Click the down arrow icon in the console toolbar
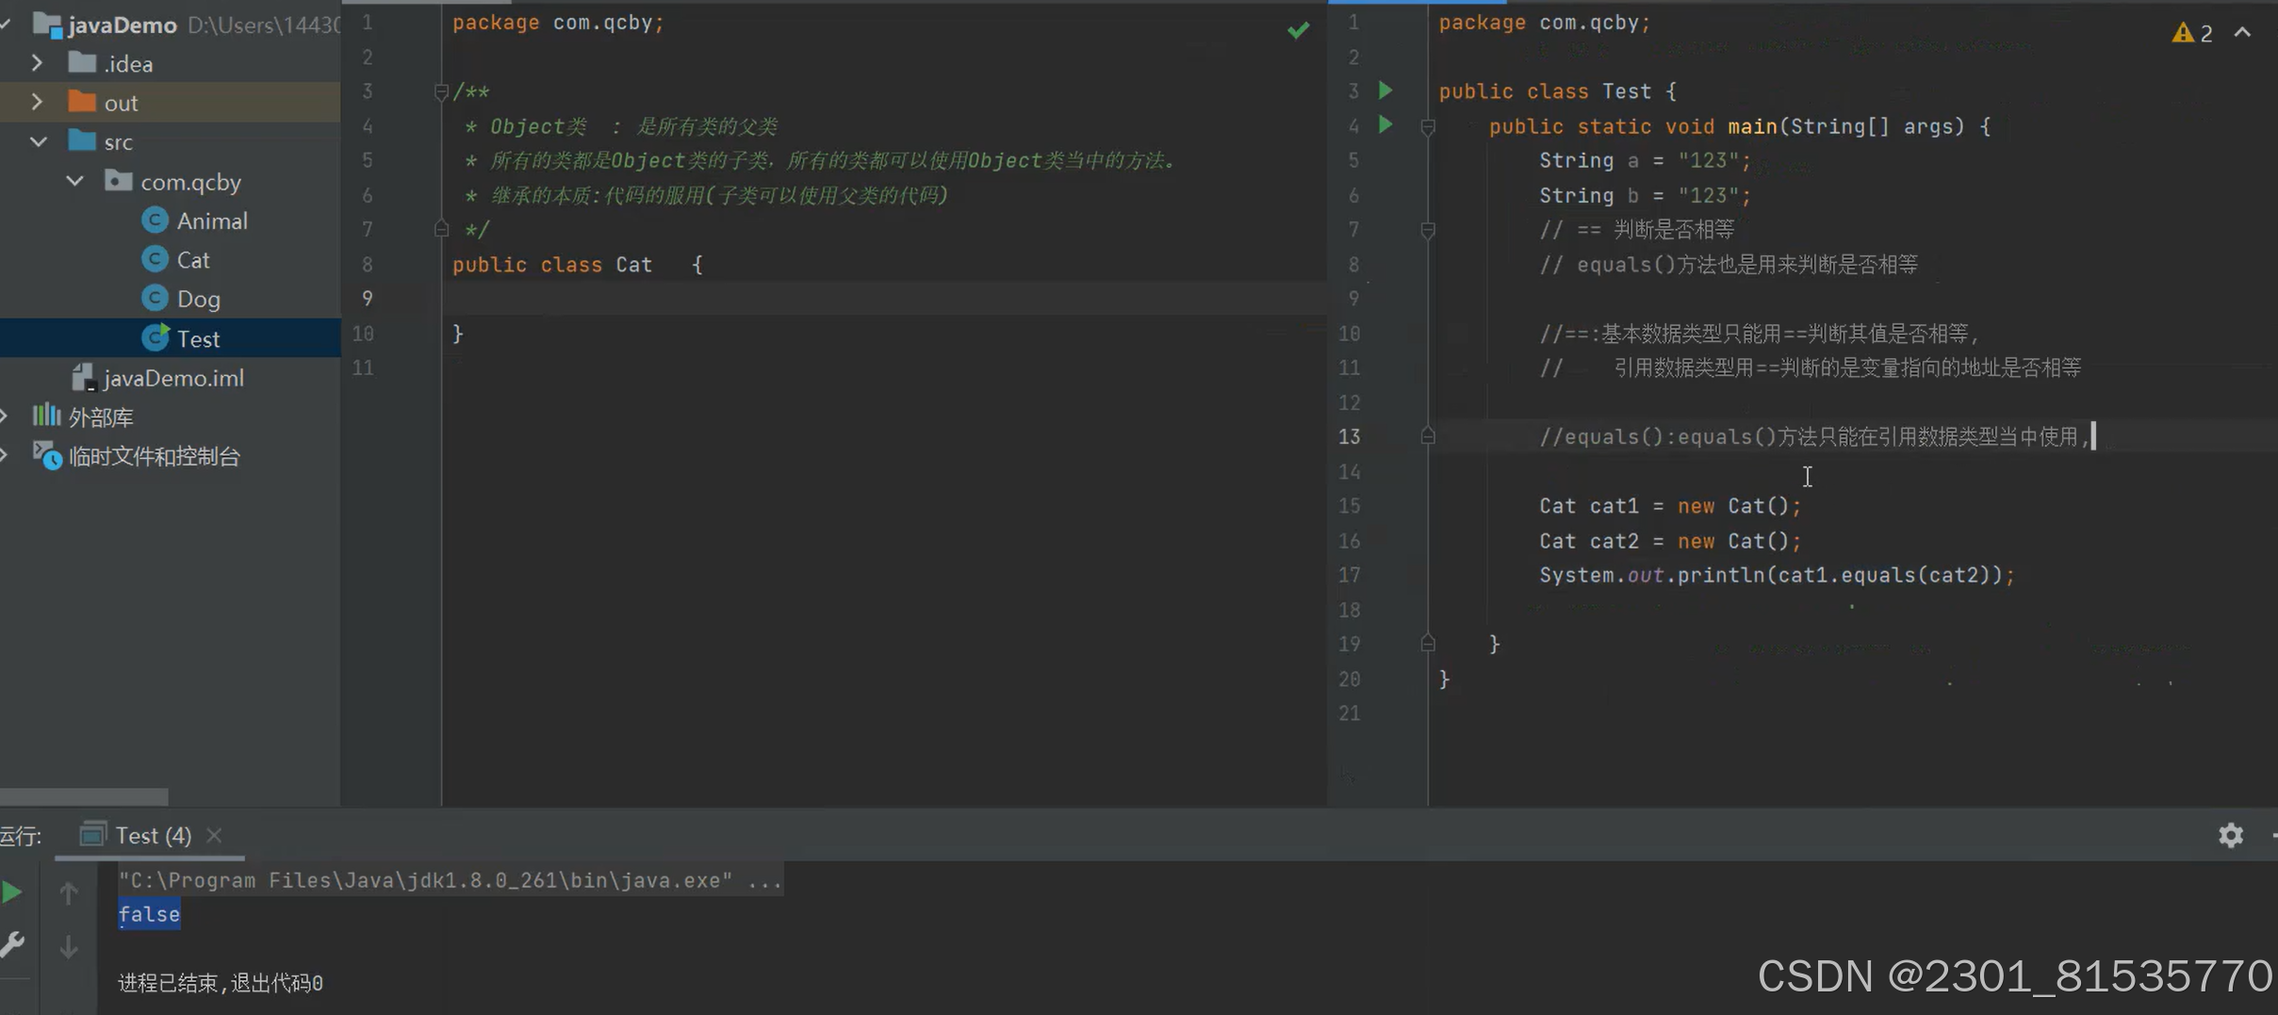The width and height of the screenshot is (2278, 1015). (x=67, y=946)
